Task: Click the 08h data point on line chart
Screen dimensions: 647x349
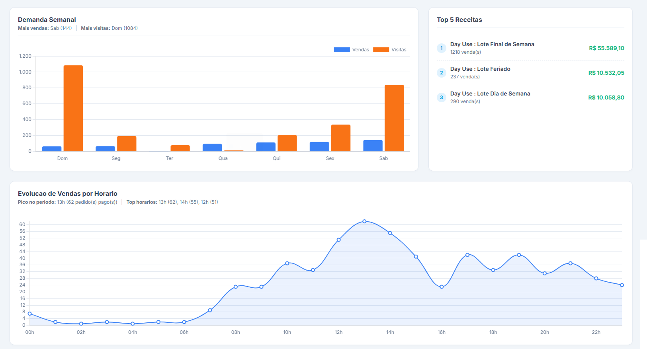Action: 236,287
